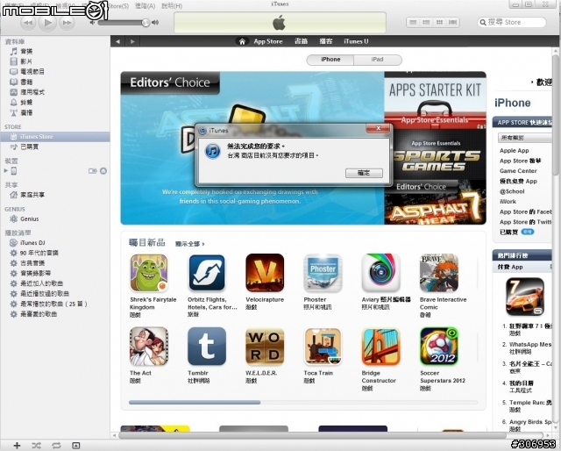Switch to the iPad apps toggle
The image size is (561, 451).
tap(378, 60)
